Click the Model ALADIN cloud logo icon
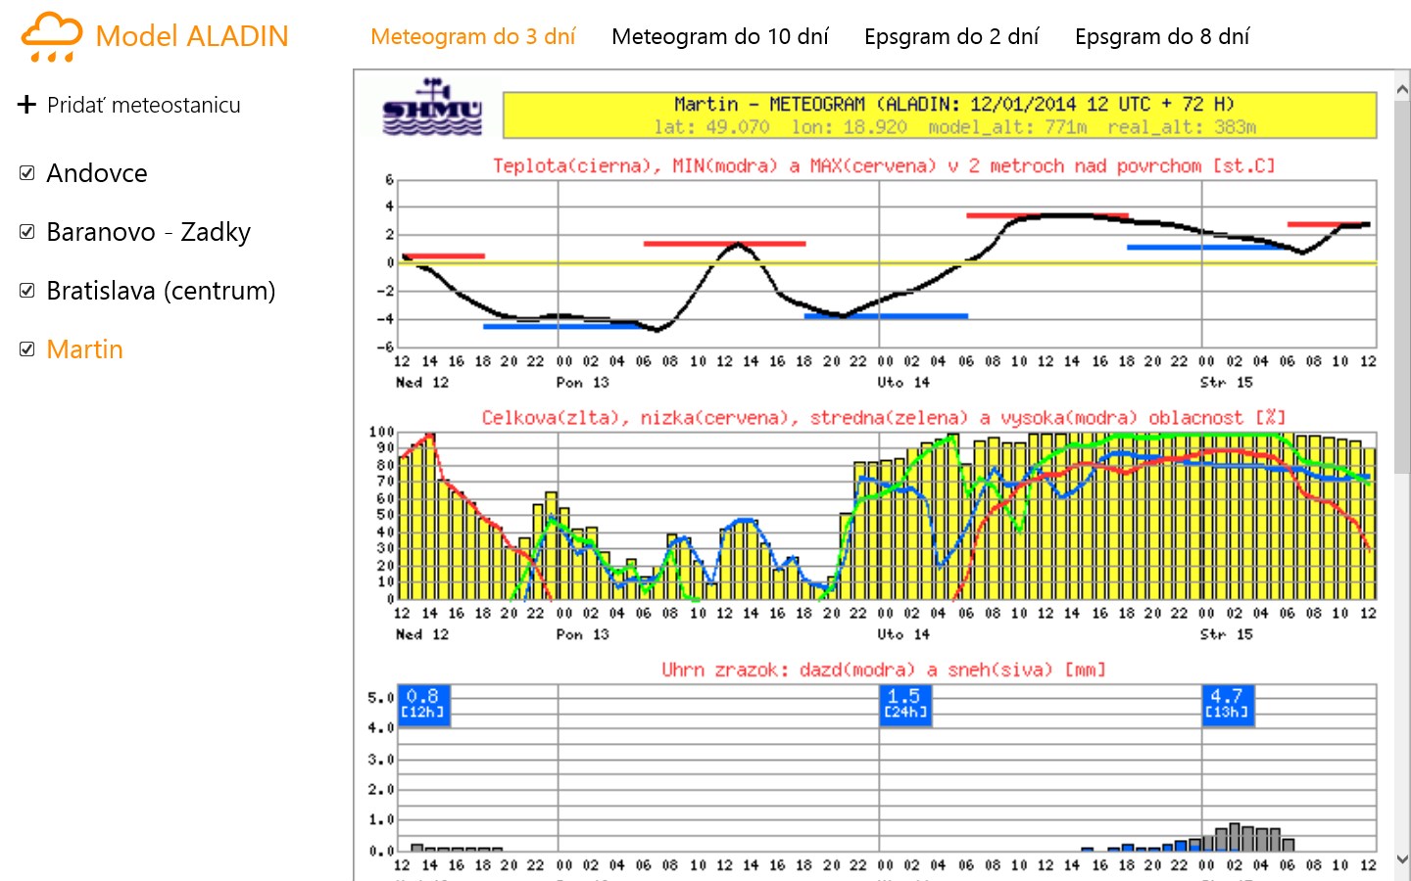The image size is (1411, 881). click(x=51, y=37)
